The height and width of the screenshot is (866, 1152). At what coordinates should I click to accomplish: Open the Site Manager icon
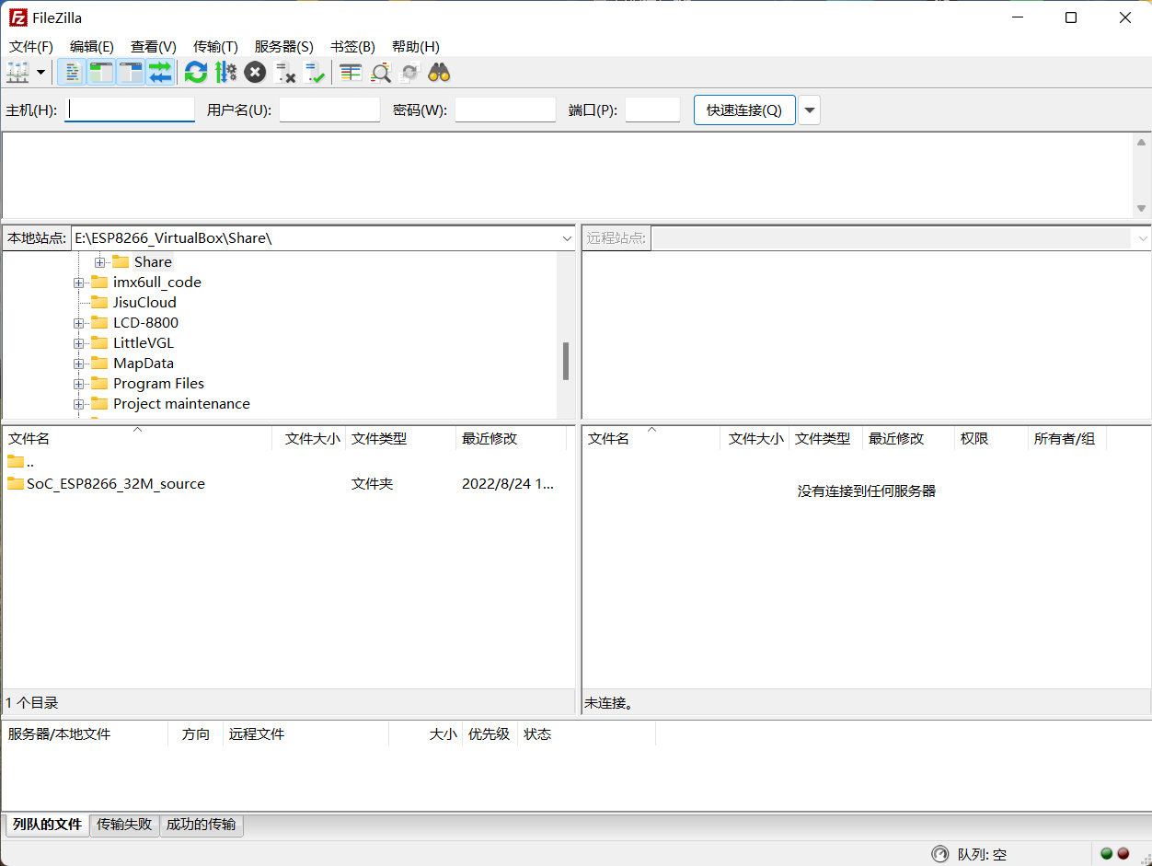[17, 72]
